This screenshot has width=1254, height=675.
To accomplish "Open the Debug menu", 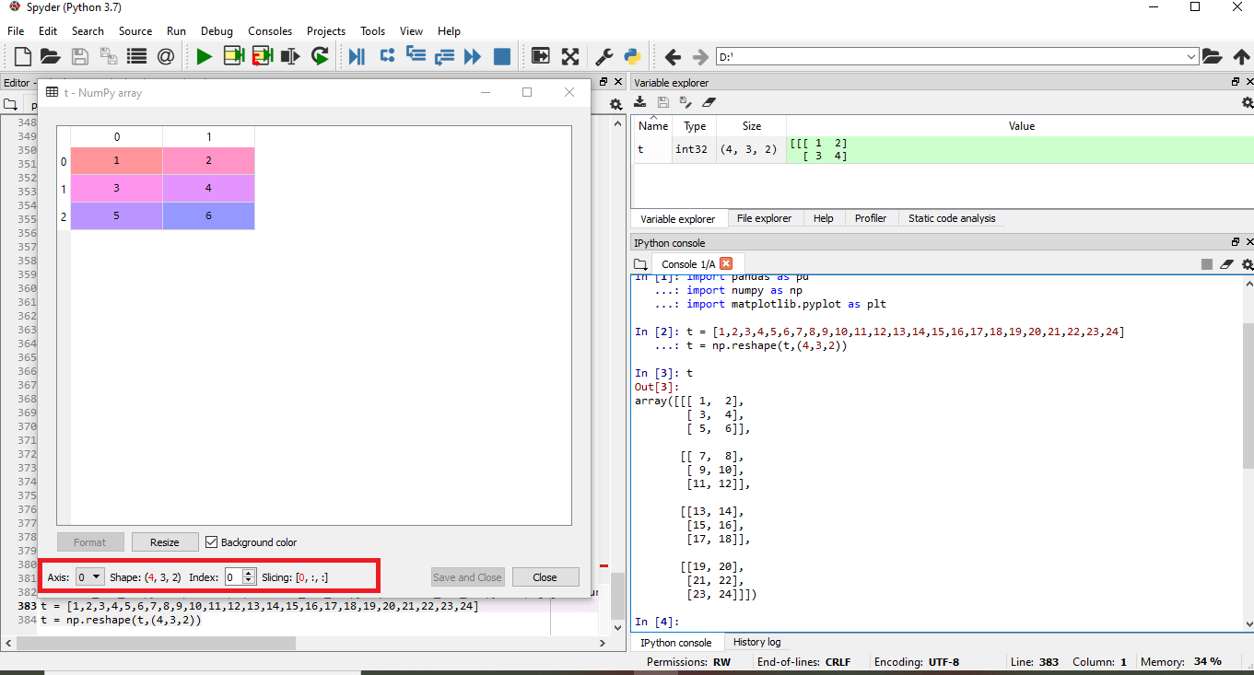I will [217, 30].
